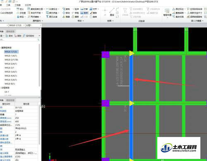
Task: Click the 250 section width value field
Action: coord(26,118)
